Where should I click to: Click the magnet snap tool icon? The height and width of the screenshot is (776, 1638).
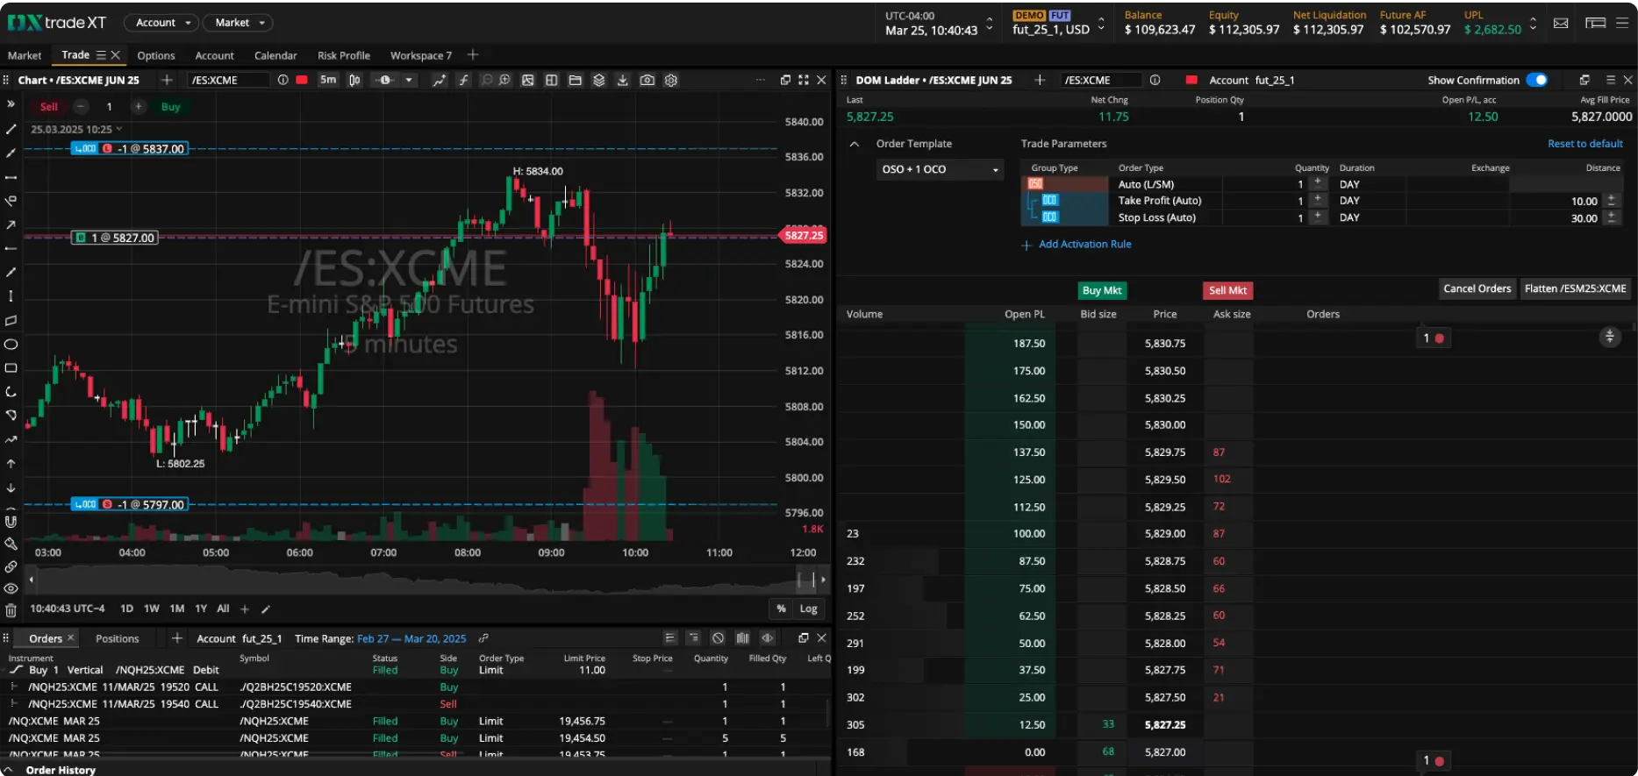click(11, 521)
